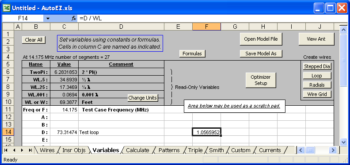
Task: Open the Calculate sheet tab
Action: [x=137, y=150]
